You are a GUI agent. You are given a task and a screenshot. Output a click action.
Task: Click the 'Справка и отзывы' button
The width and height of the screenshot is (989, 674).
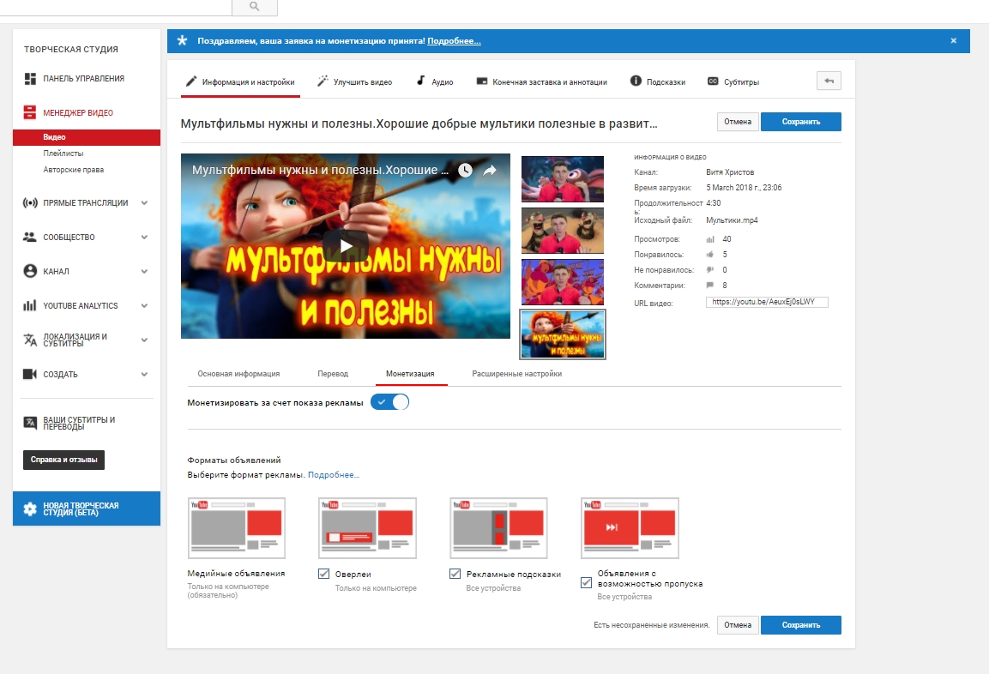[x=63, y=460]
